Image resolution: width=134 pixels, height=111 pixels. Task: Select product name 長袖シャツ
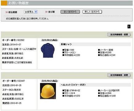coord(66,44)
